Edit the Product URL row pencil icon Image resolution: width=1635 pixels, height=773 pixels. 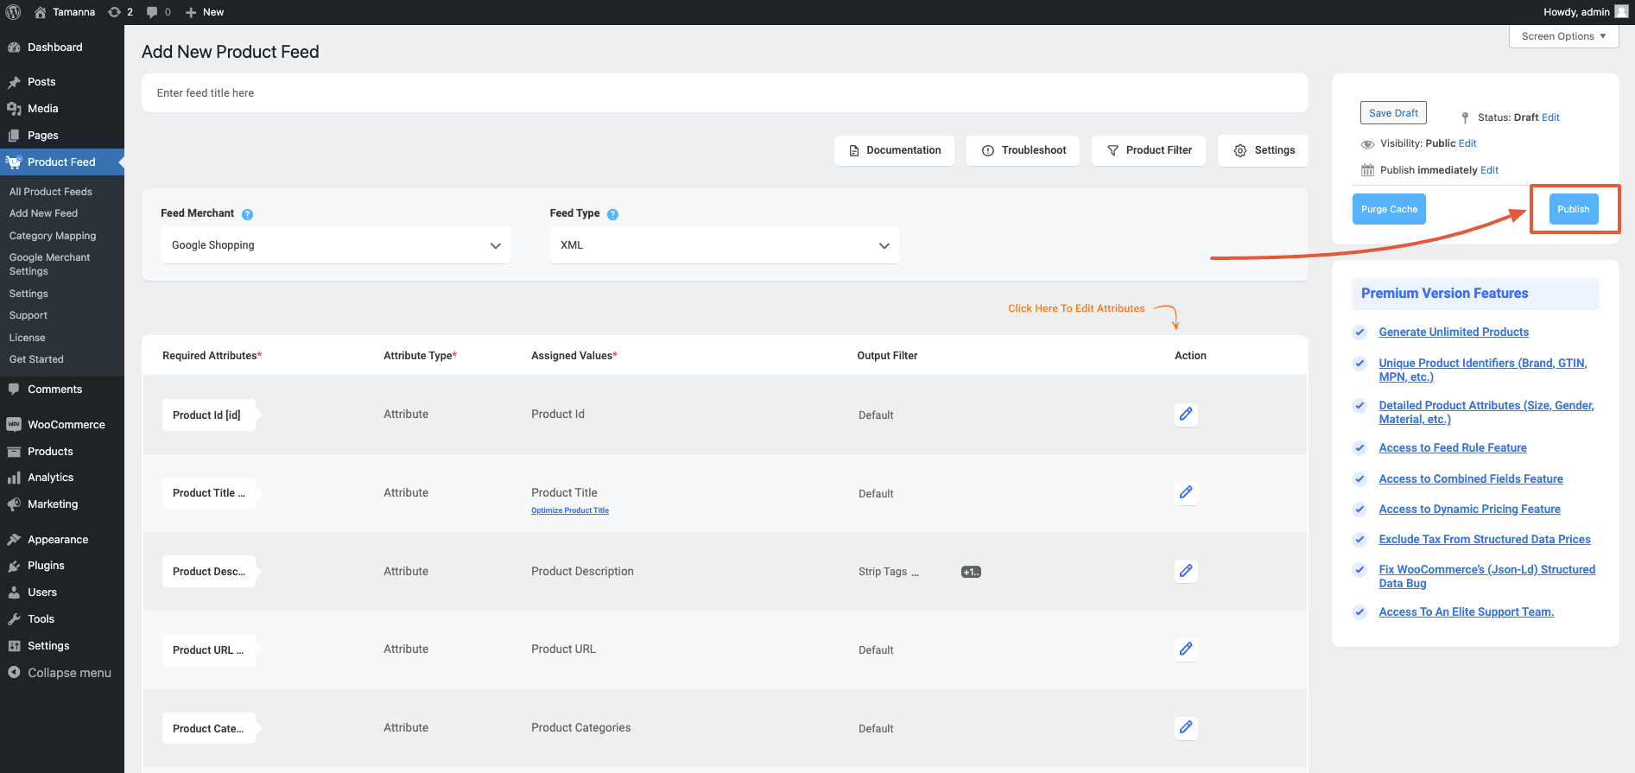pyautogui.click(x=1186, y=649)
